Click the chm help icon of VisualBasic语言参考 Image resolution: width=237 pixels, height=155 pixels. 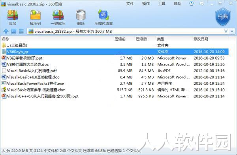pos(4,90)
